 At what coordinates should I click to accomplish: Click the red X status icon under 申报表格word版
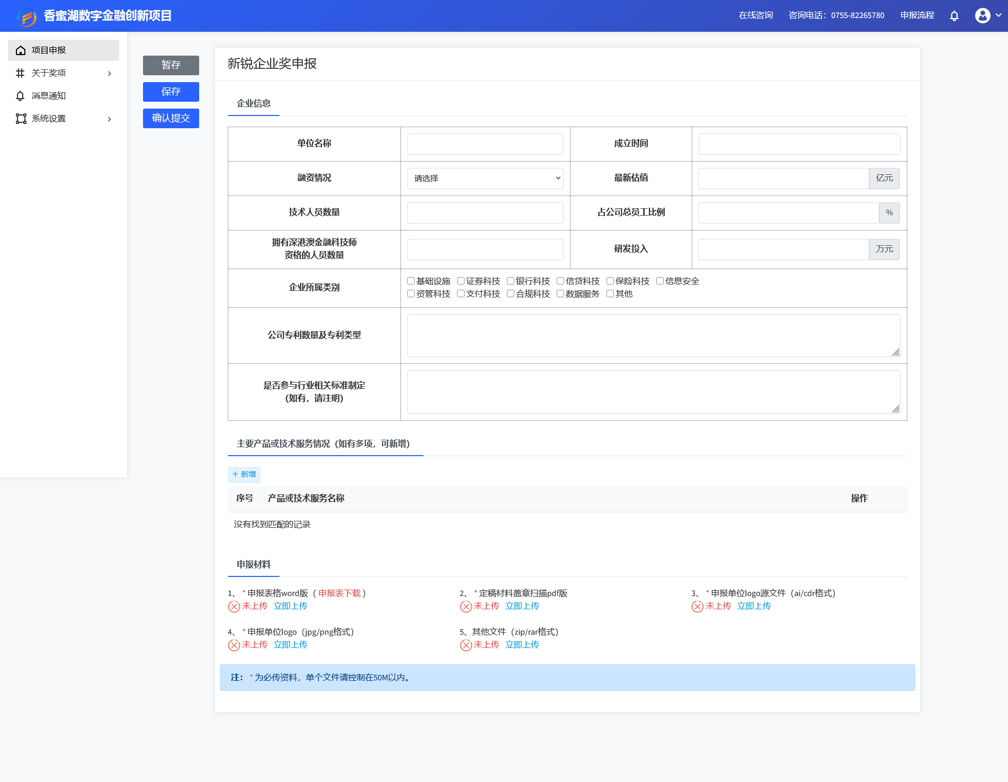coord(234,607)
